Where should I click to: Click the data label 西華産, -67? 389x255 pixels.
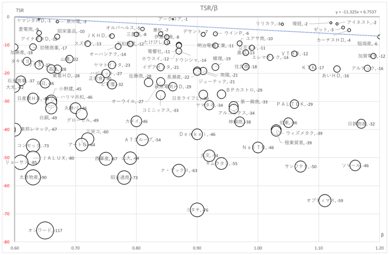coord(106,159)
